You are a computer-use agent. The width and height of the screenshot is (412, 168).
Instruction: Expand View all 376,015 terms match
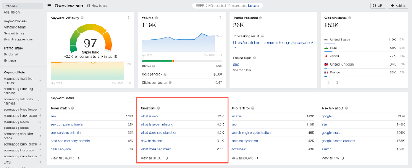point(65,158)
